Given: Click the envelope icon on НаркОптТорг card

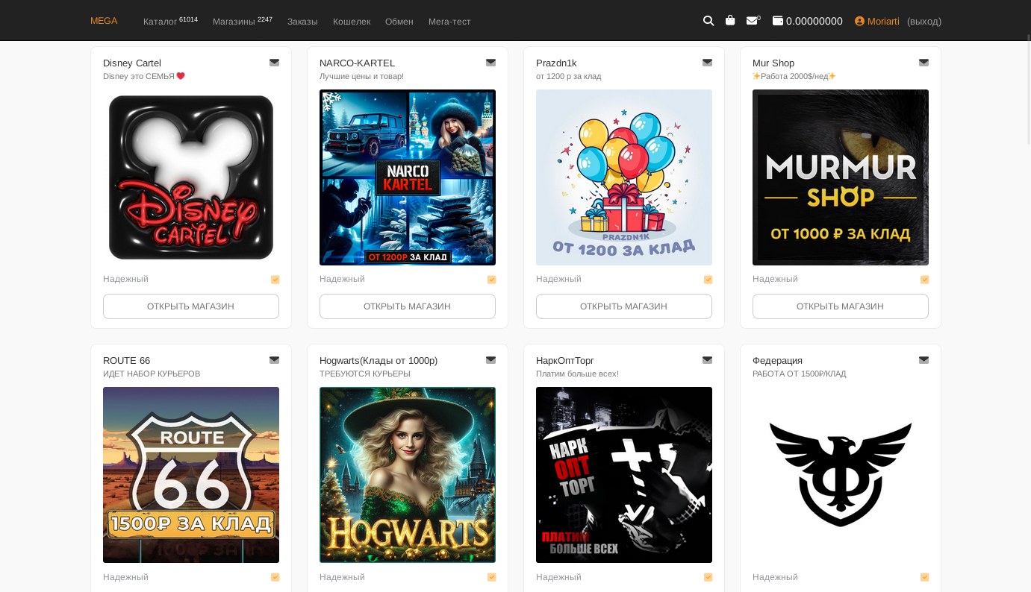Looking at the screenshot, I should [707, 360].
